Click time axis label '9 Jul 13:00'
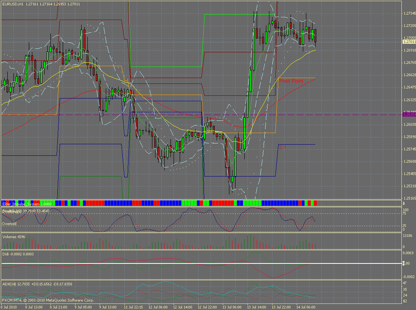416x310 pixels. coord(108,307)
